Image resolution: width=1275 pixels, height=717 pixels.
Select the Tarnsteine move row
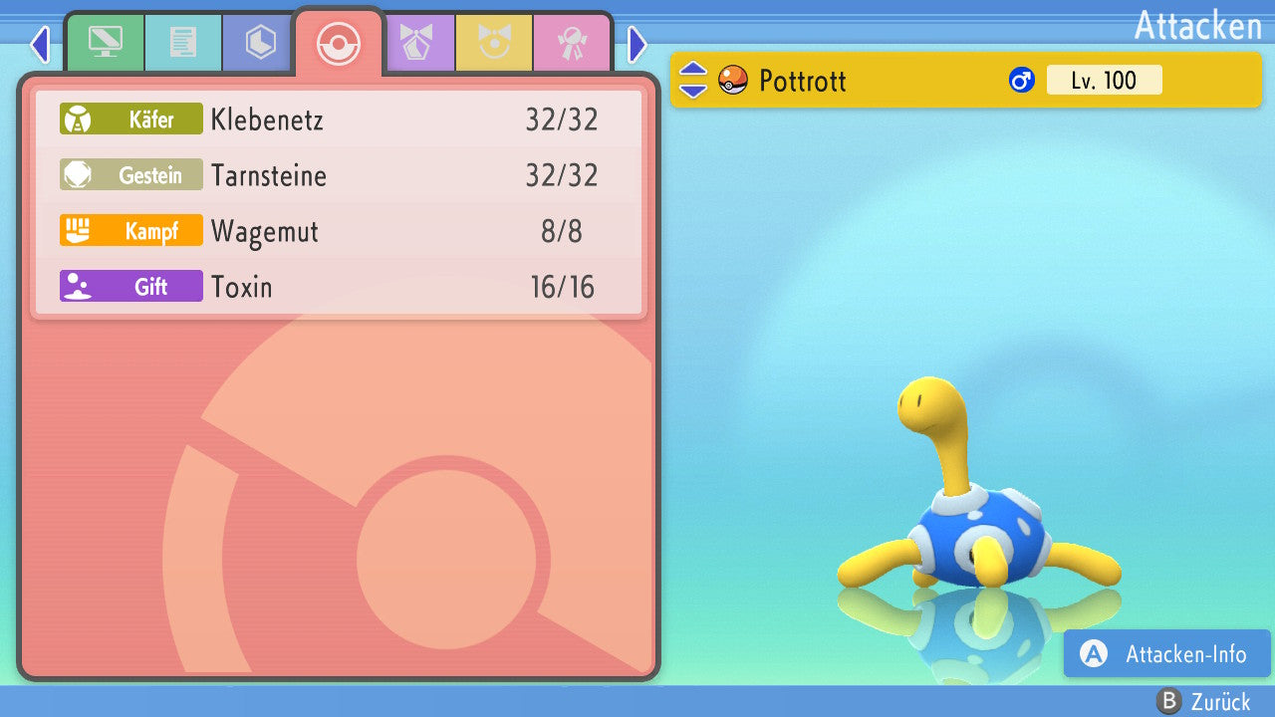(339, 176)
